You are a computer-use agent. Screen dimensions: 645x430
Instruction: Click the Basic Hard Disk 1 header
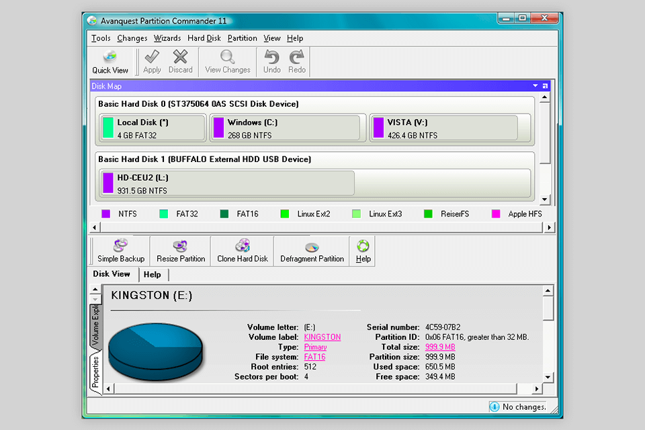(204, 159)
